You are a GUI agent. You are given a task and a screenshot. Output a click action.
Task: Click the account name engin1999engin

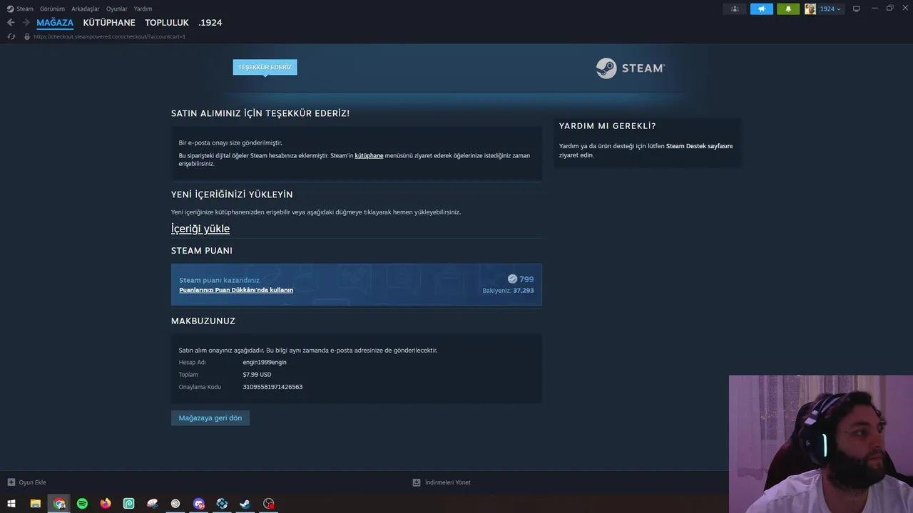coord(265,362)
